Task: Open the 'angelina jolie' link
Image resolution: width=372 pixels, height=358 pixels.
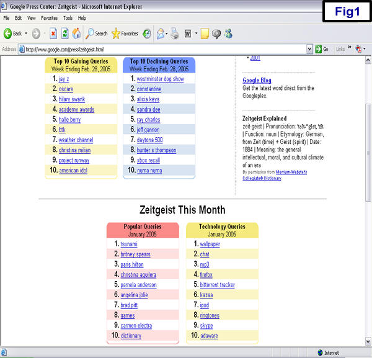Action: [134, 295]
